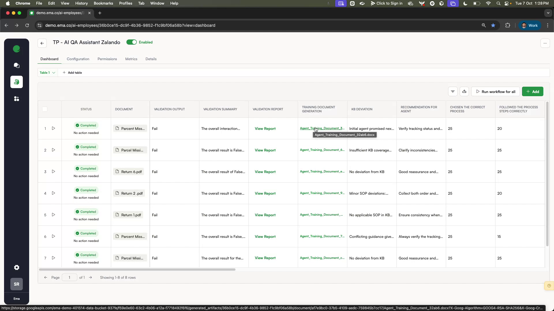Select the AI employees icon in sidebar
The height and width of the screenshot is (311, 554).
pos(16,82)
